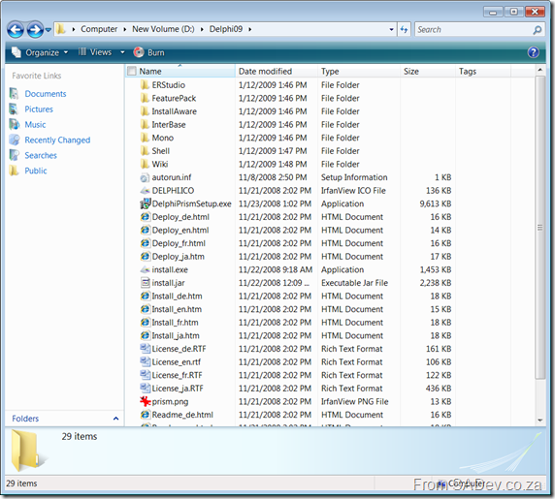Select the Deploy_en.html file name
This screenshot has width=555, height=499.
[180, 231]
